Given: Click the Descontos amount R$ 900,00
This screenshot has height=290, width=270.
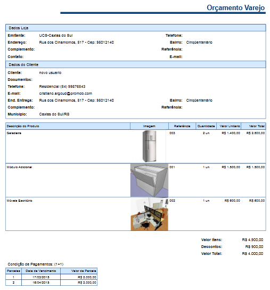Looking at the screenshot, I should pos(254,246).
